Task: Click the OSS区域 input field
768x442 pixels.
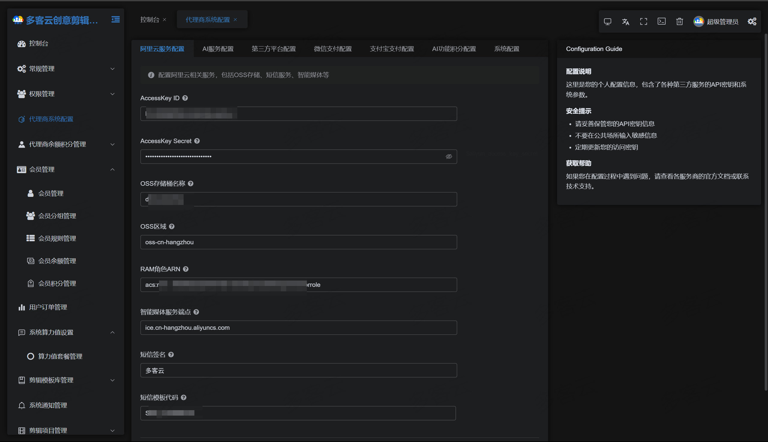Action: (298, 242)
